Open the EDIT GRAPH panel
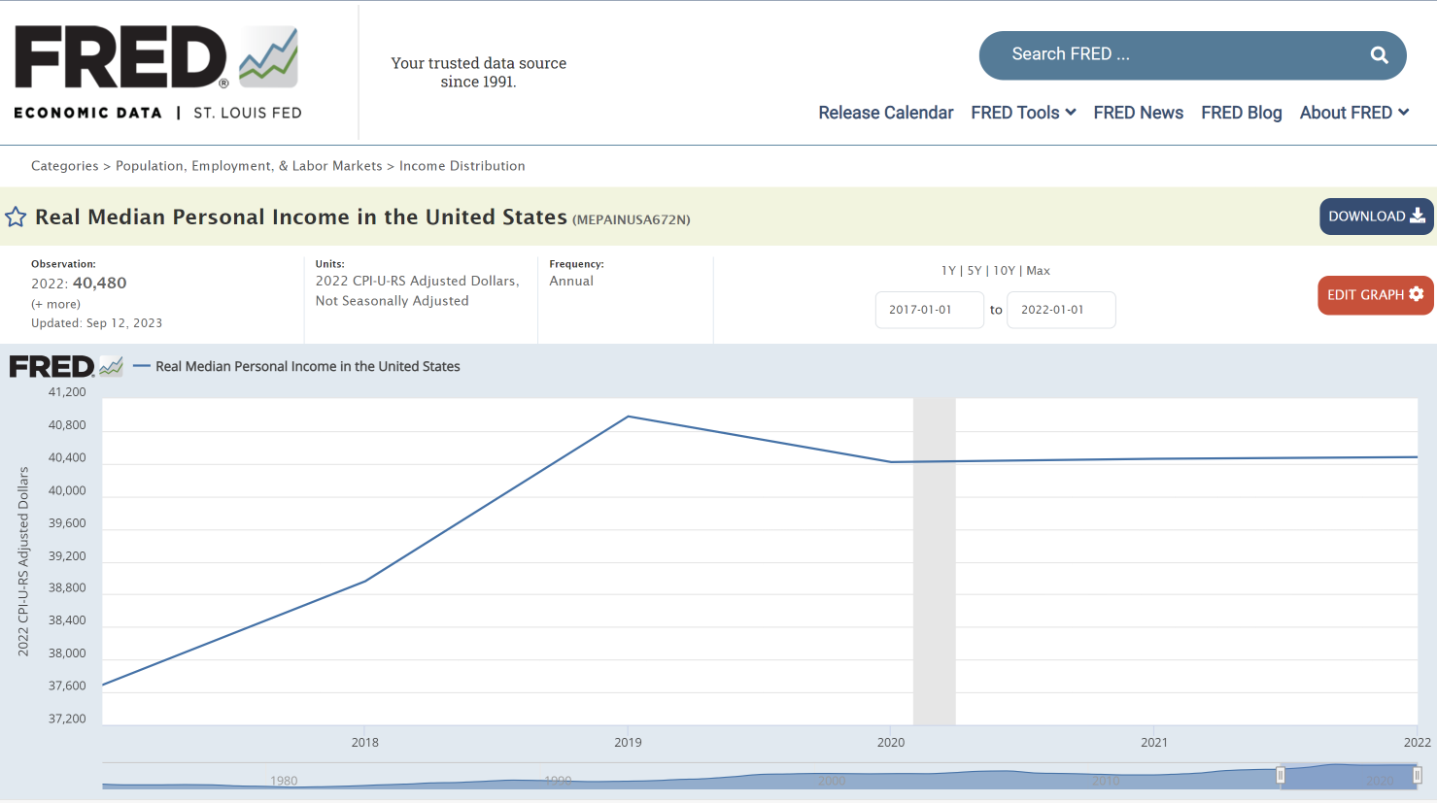1437x803 pixels. 1375,295
